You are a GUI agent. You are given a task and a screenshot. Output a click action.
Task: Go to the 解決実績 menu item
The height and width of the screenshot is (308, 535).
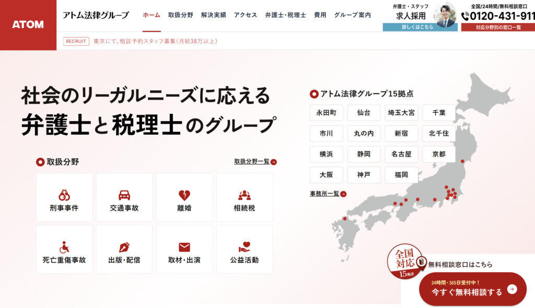(x=213, y=15)
